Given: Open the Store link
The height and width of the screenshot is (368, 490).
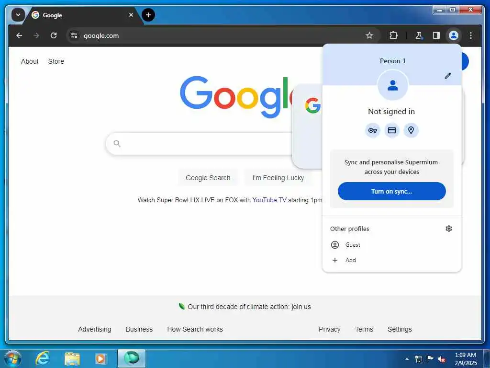Looking at the screenshot, I should pos(56,61).
